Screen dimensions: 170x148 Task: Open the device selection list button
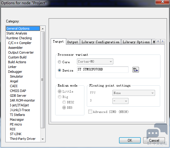[135, 70]
